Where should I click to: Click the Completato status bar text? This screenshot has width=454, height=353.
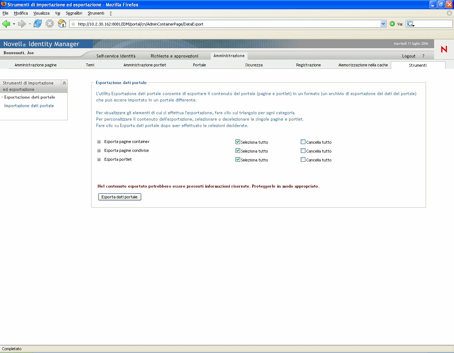[12, 349]
